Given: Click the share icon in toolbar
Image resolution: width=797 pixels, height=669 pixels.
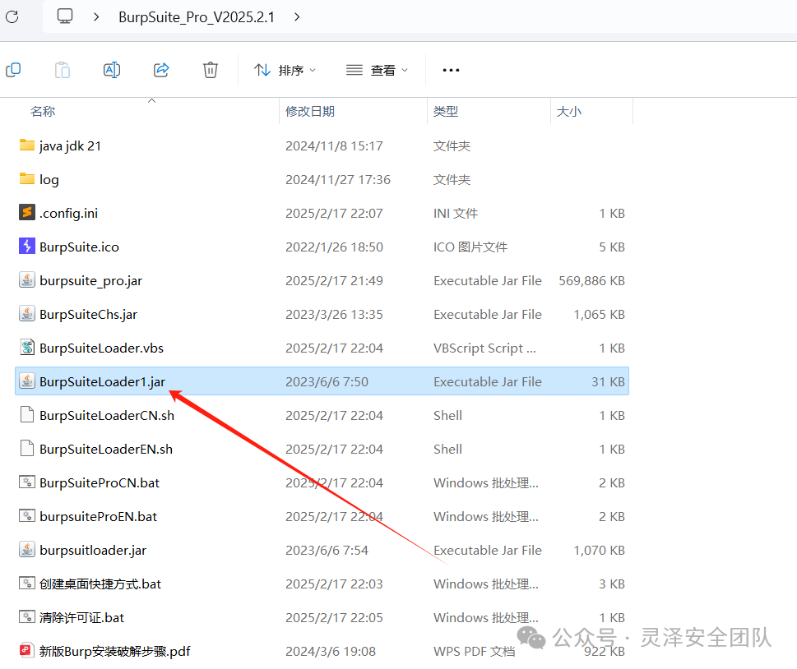Looking at the screenshot, I should 161,70.
